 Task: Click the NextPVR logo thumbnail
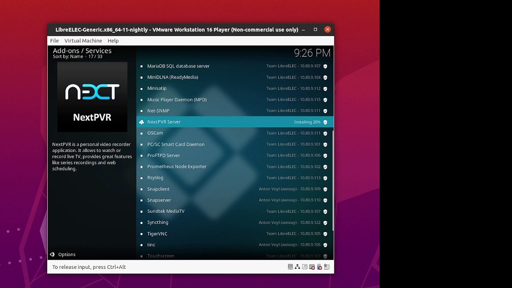(92, 97)
